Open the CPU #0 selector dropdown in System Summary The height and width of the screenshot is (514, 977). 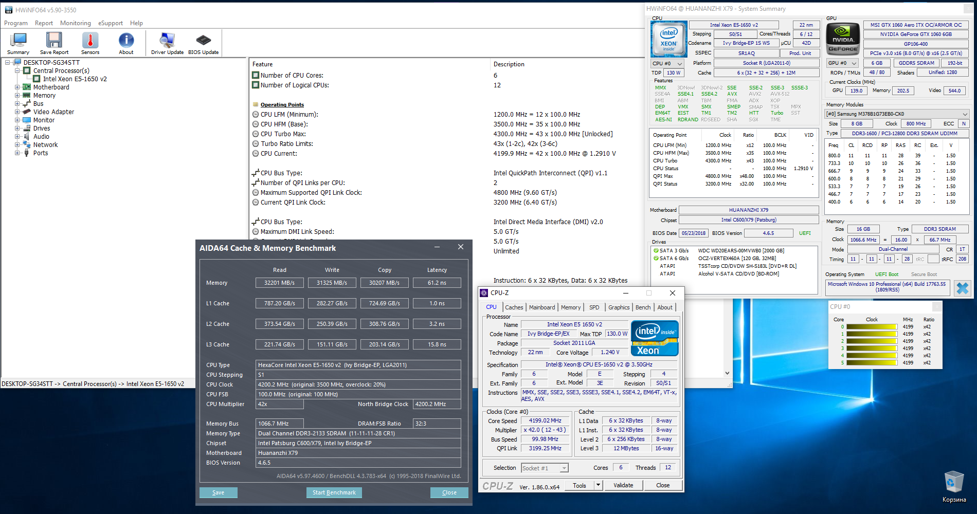coord(667,64)
